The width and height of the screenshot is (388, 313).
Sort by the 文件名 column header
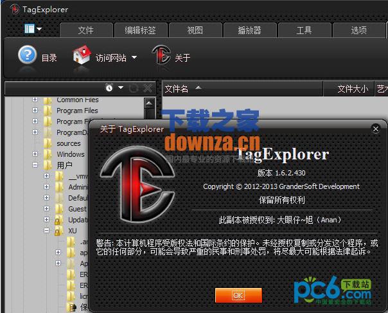coord(243,89)
